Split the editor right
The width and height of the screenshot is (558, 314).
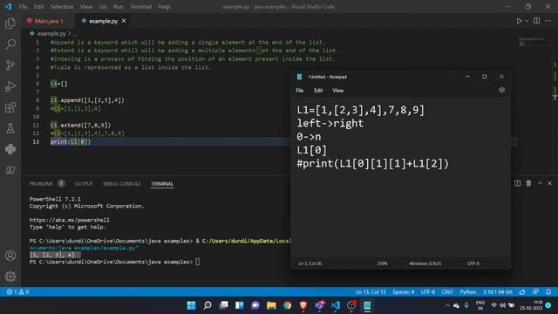[537, 21]
